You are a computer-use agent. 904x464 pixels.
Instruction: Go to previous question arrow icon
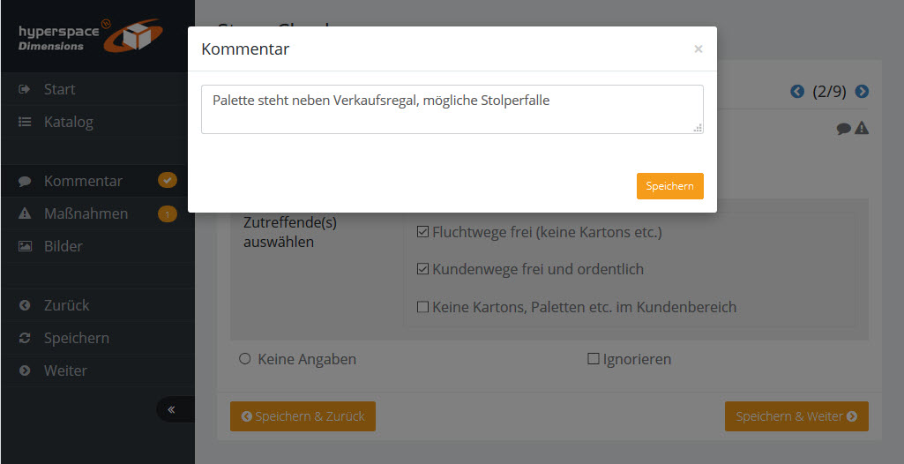coord(797,91)
